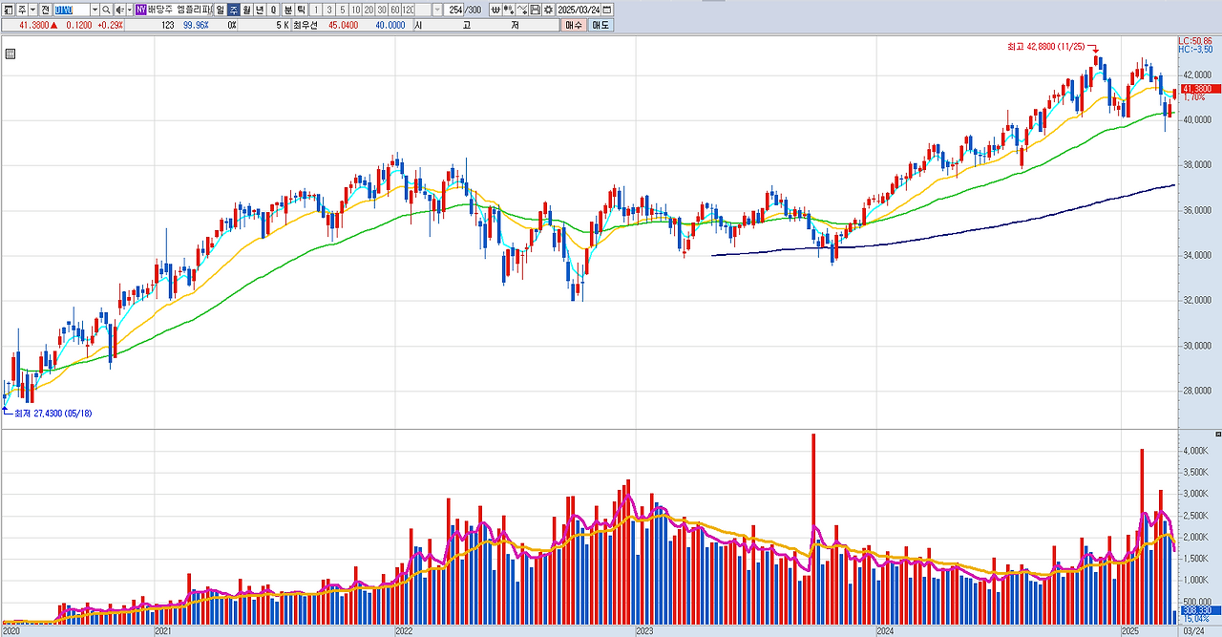Open symbol search with the magnifier icon
This screenshot has height=637, width=1222.
point(106,10)
